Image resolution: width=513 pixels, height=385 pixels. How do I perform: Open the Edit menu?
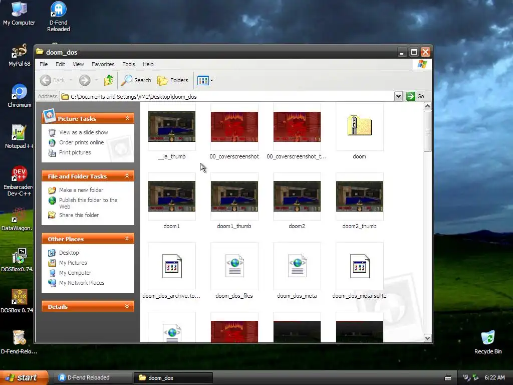60,64
